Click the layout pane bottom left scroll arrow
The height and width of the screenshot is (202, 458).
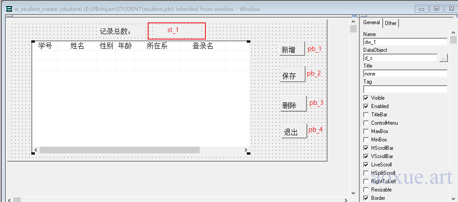(9, 200)
